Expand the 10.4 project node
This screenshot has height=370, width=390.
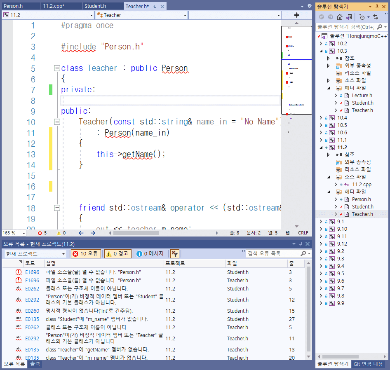click(322, 118)
